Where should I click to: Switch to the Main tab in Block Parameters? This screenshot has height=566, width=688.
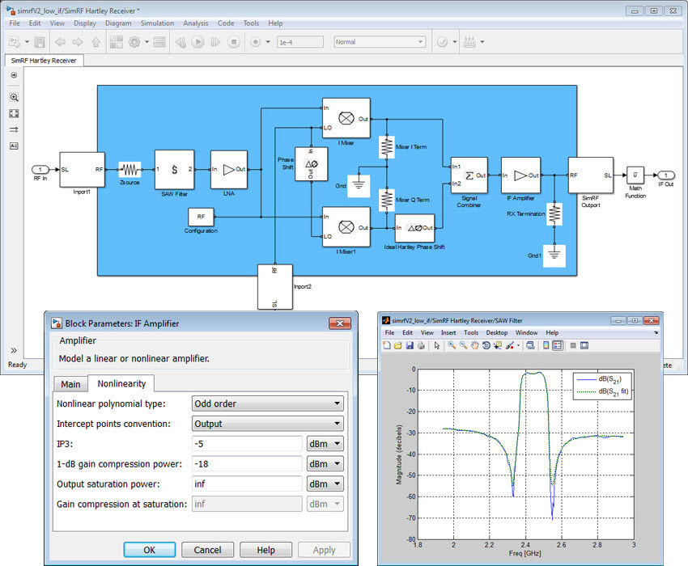click(x=70, y=385)
